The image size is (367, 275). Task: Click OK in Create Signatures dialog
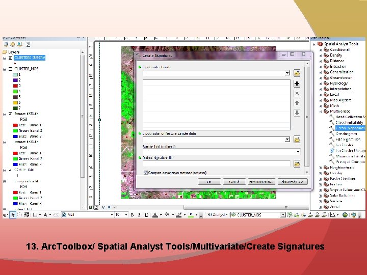coord(209,182)
